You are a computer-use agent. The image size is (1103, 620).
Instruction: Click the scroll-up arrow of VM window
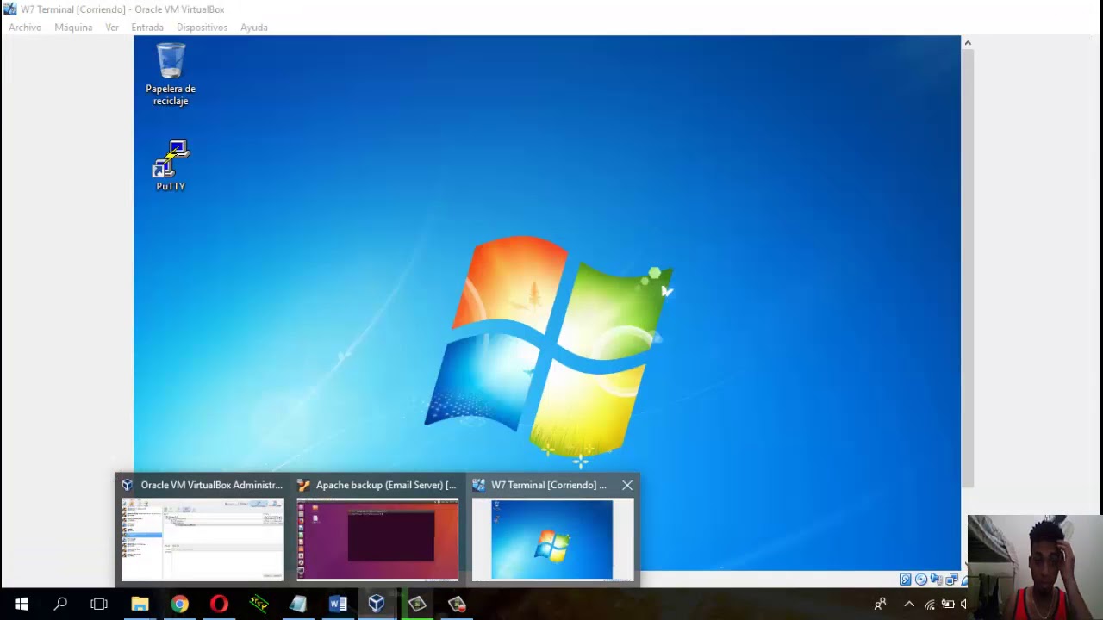[968, 43]
